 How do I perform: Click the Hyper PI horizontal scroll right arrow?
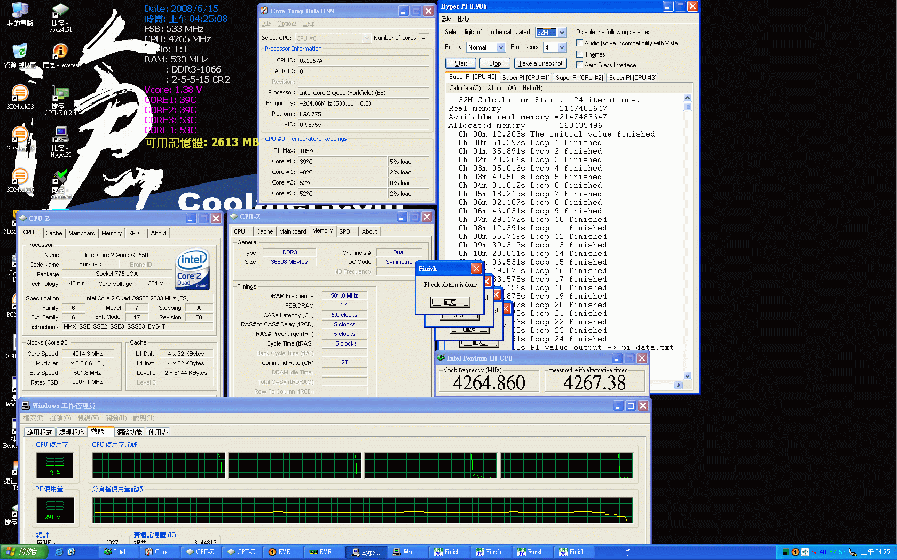678,385
